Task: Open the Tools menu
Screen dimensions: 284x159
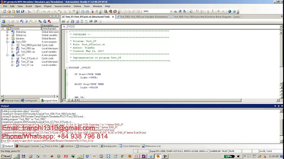Action: point(87,6)
